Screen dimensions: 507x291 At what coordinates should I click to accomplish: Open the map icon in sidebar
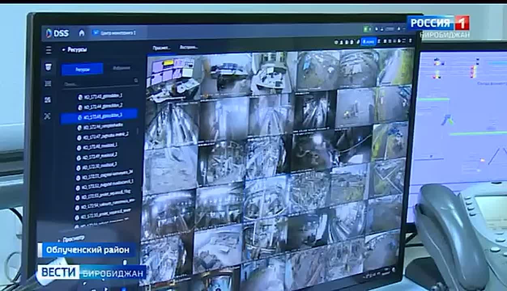tap(48, 99)
